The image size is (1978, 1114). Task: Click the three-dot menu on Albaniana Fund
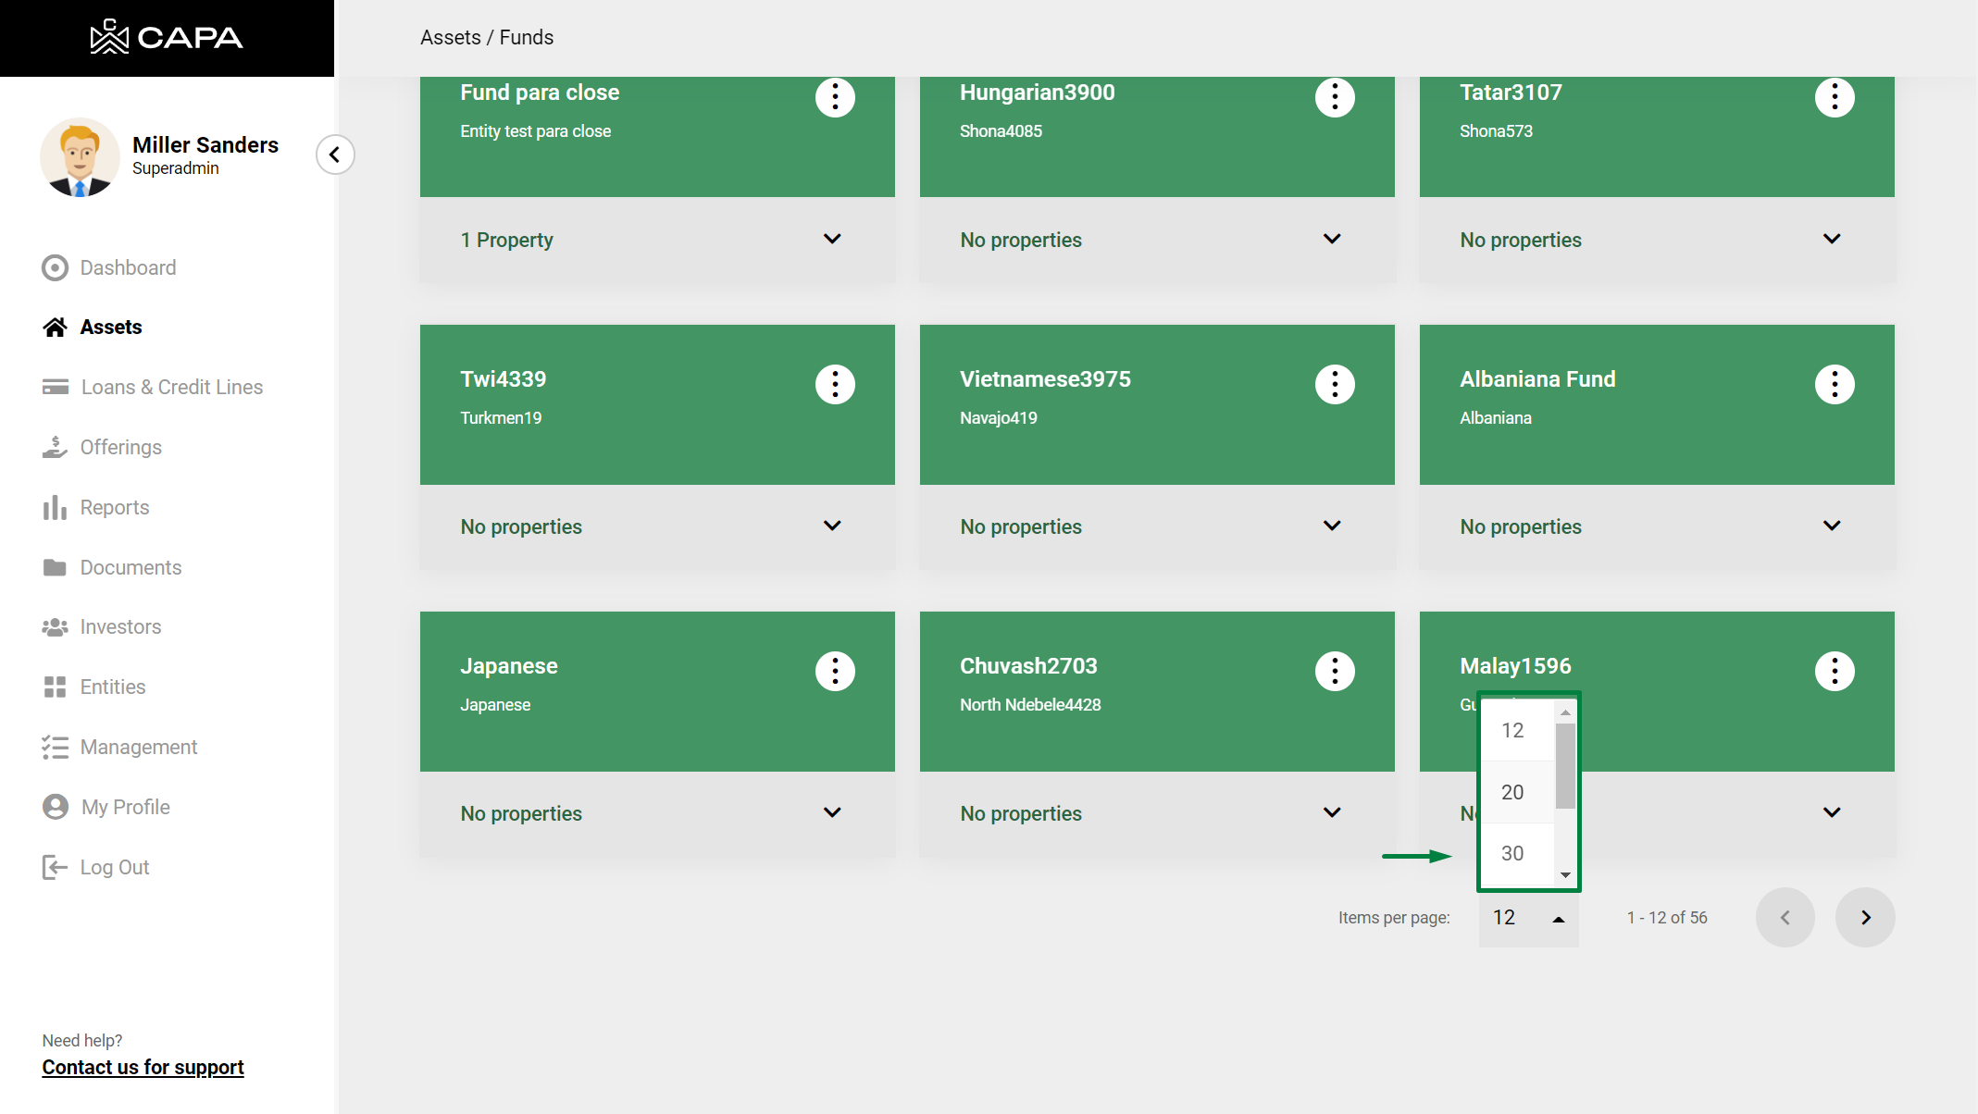point(1835,384)
